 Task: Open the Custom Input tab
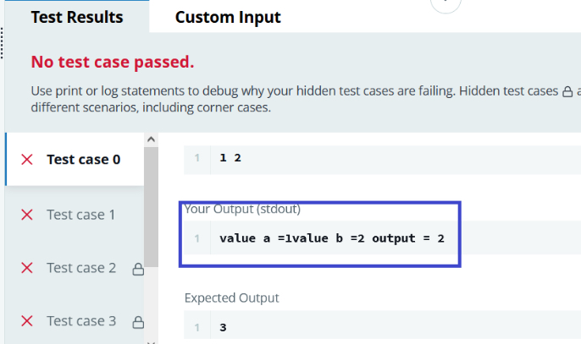pyautogui.click(x=228, y=17)
